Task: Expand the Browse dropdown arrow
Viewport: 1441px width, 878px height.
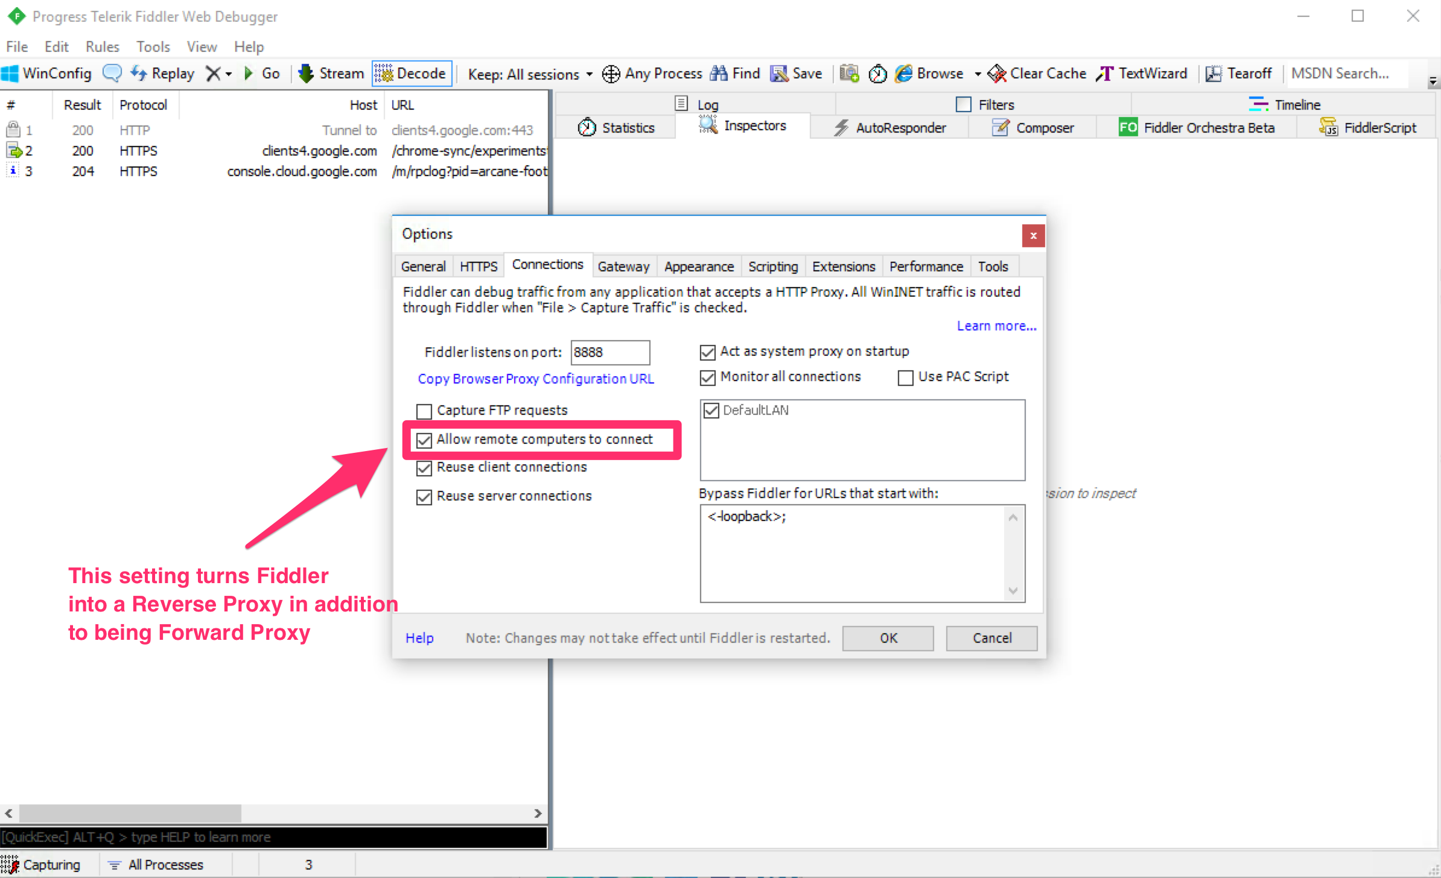Action: tap(978, 74)
